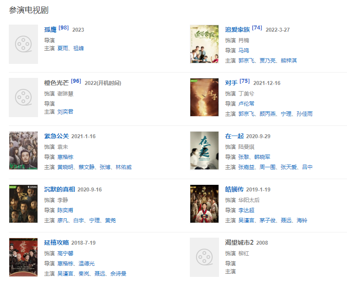Open the 皓镧传 poster thumbnail
347x283 pixels.
click(204, 204)
